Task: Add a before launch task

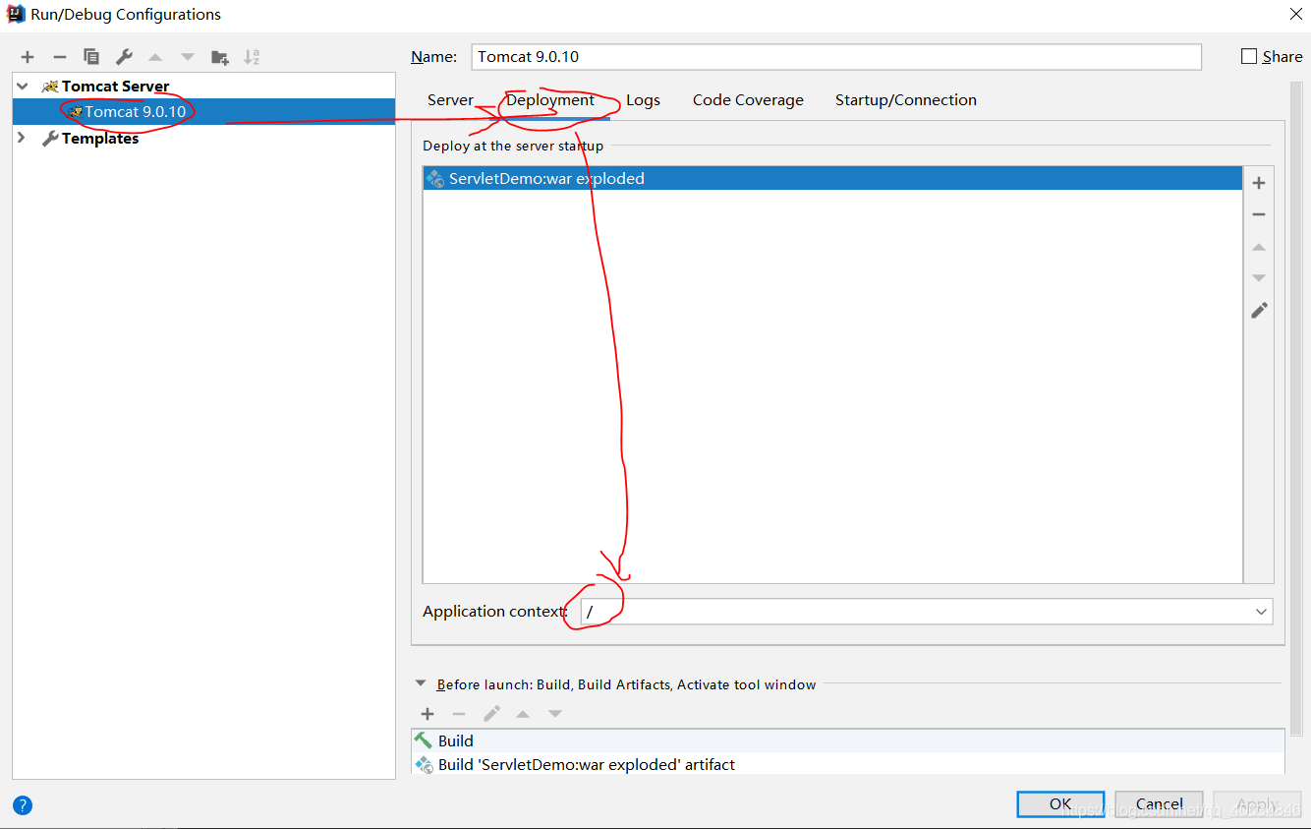Action: click(x=427, y=714)
